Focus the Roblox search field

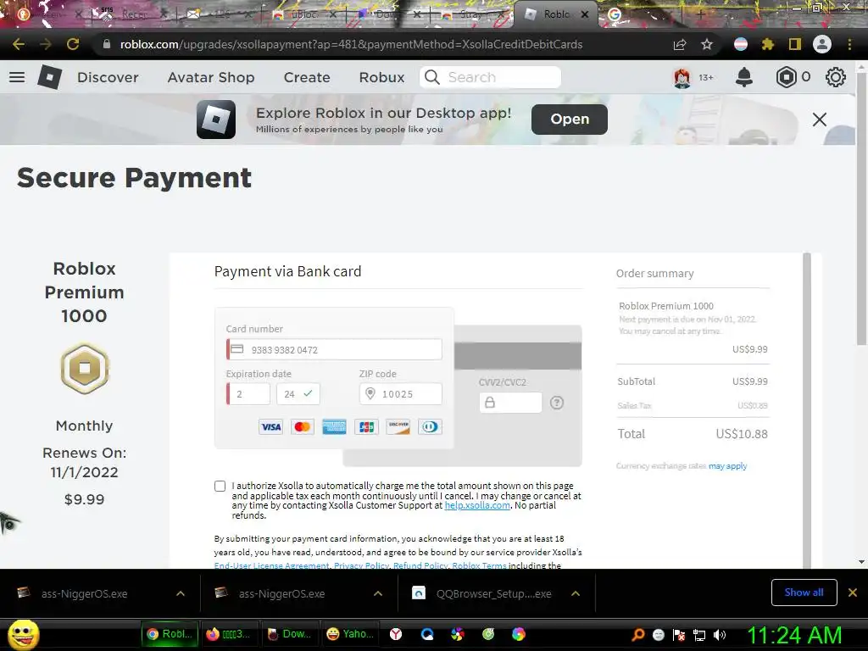coord(491,77)
